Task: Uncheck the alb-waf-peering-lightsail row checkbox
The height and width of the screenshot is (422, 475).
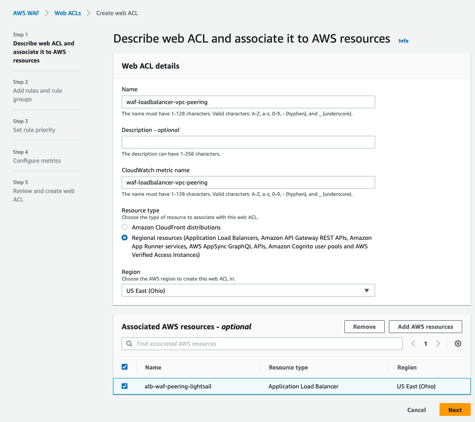Action: [x=125, y=386]
